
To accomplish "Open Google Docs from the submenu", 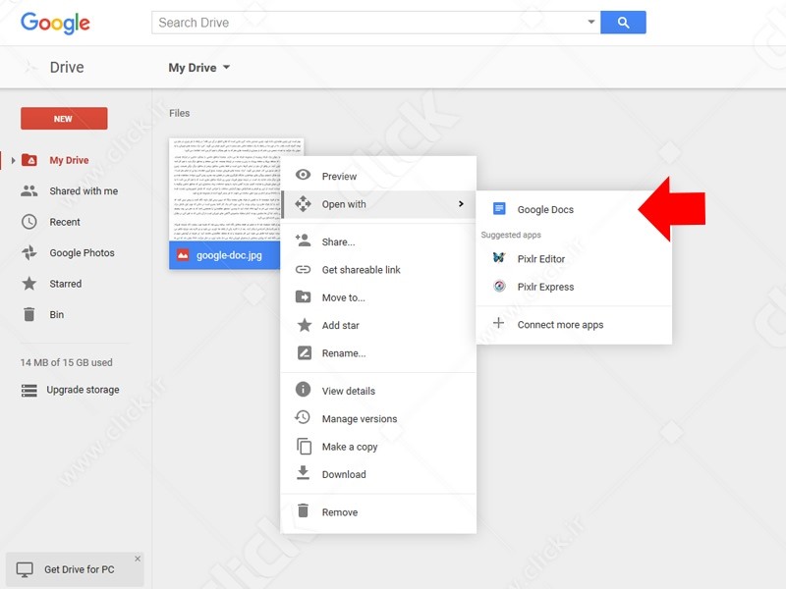I will (545, 209).
